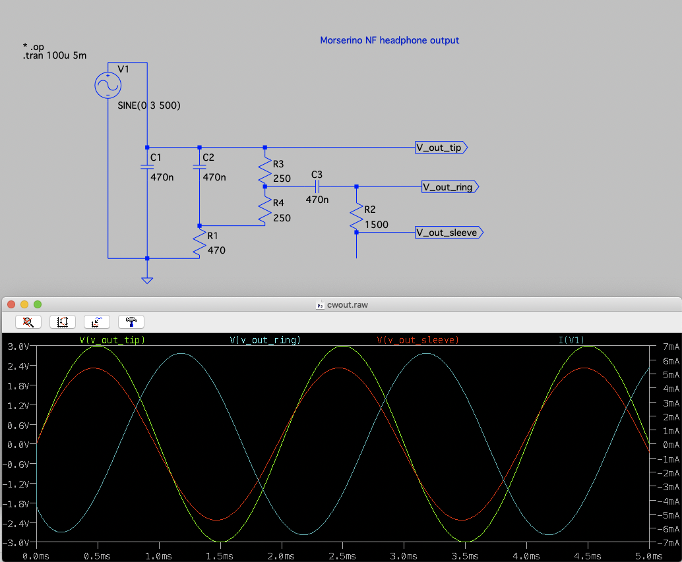Viewport: 682px width, 562px height.
Task: Select the C2 capacitor symbol
Action: (199, 167)
